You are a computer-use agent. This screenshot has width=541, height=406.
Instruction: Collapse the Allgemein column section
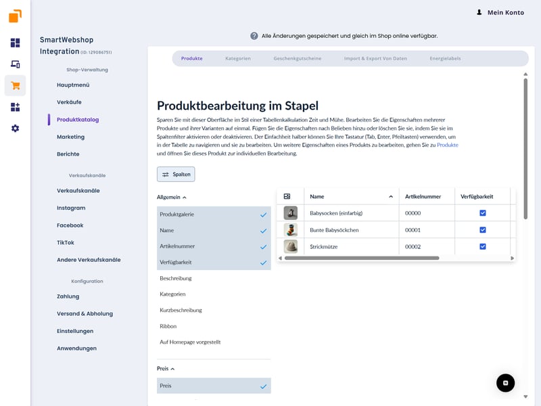(x=172, y=197)
